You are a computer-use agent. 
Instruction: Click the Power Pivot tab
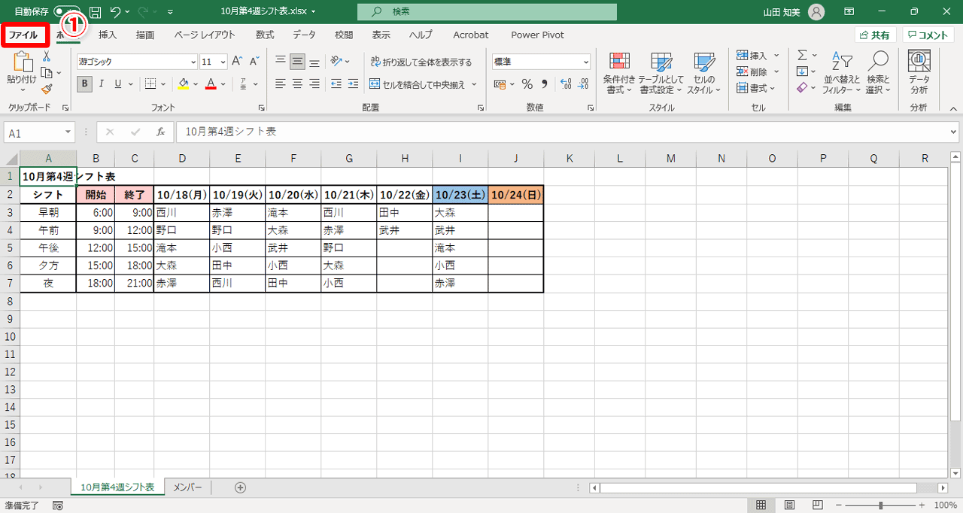click(537, 35)
